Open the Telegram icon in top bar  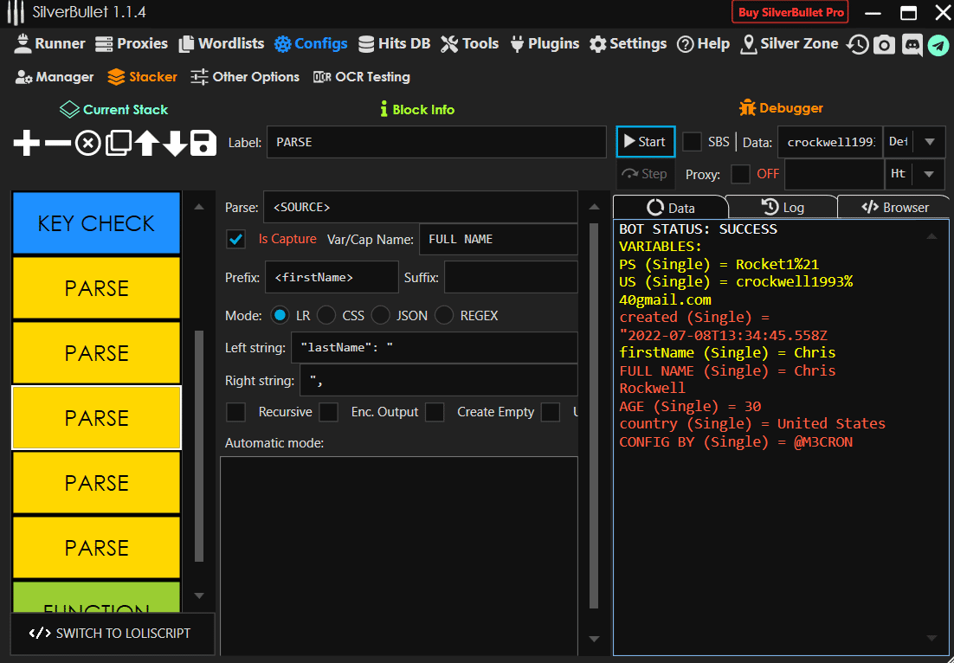coord(938,45)
